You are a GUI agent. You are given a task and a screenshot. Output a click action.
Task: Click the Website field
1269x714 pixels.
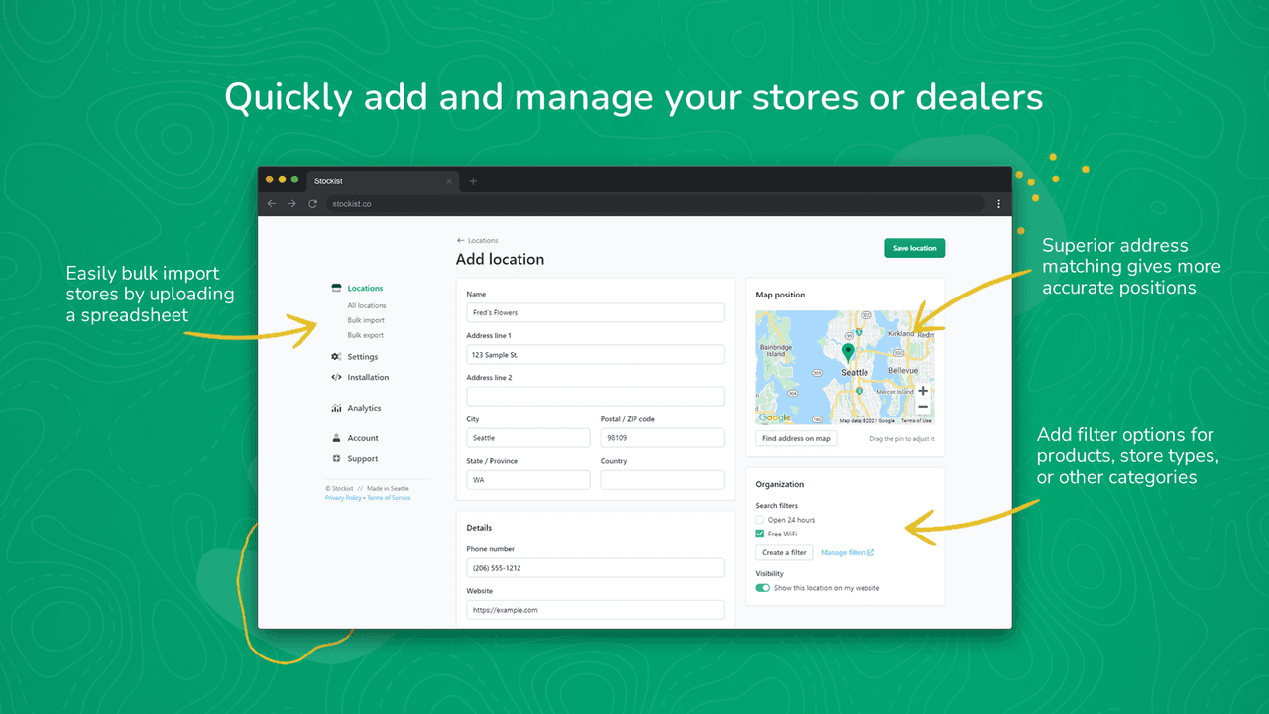coord(595,610)
